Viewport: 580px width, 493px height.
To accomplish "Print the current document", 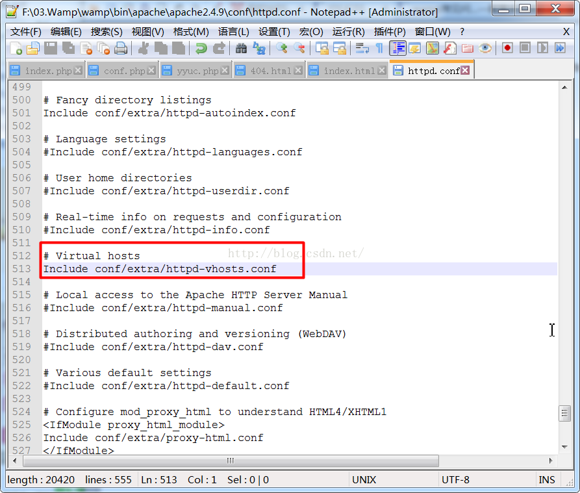I will [x=121, y=49].
